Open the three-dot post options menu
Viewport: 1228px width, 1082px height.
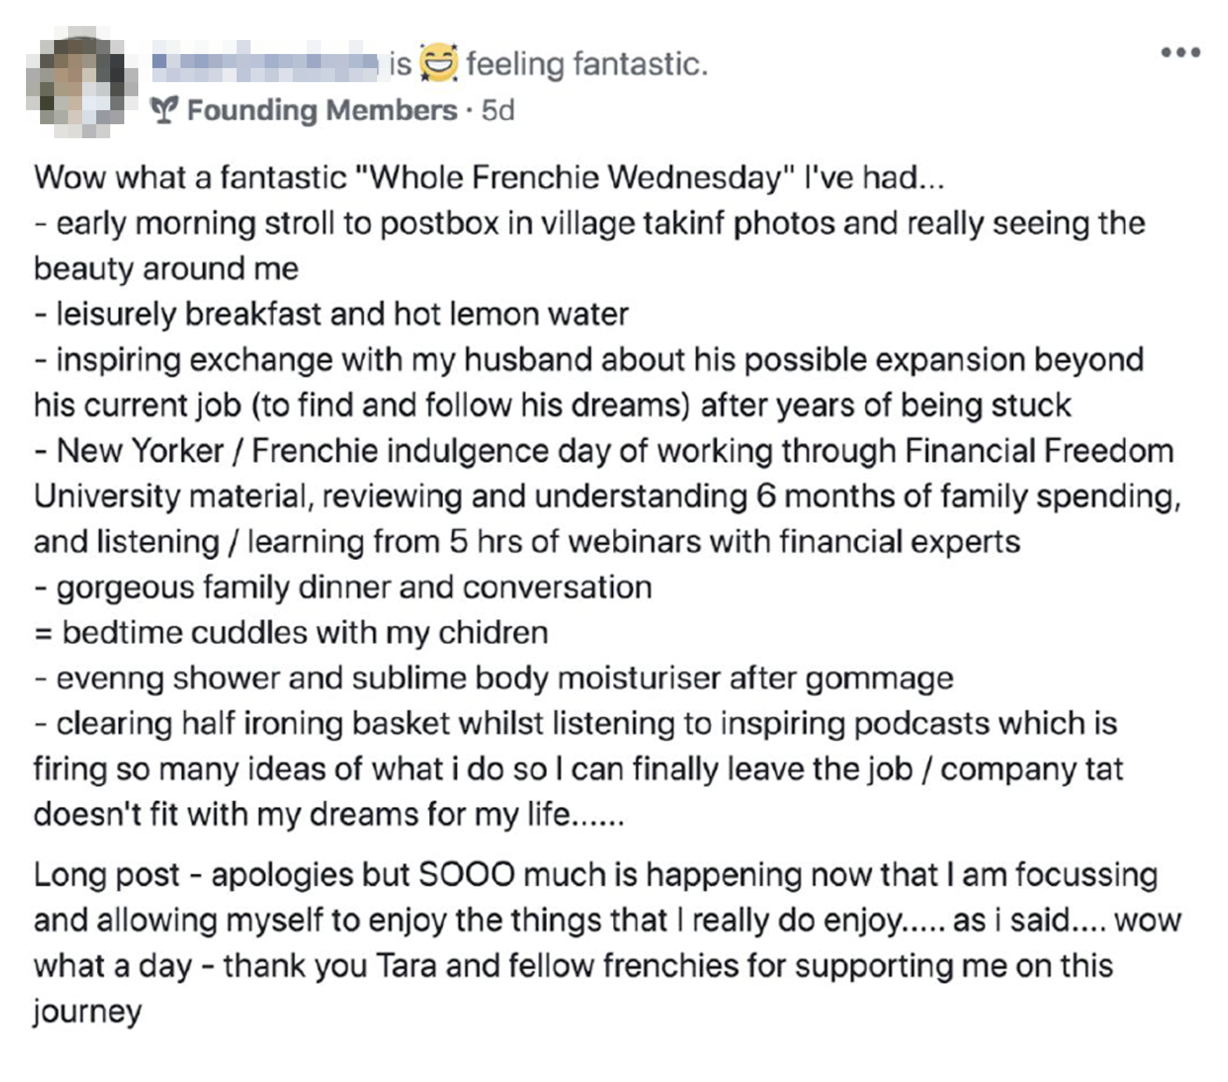[1180, 52]
